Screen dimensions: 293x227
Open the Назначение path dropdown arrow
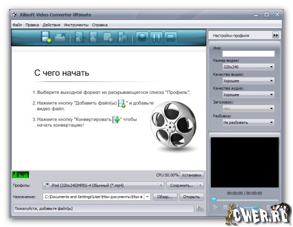148,197
